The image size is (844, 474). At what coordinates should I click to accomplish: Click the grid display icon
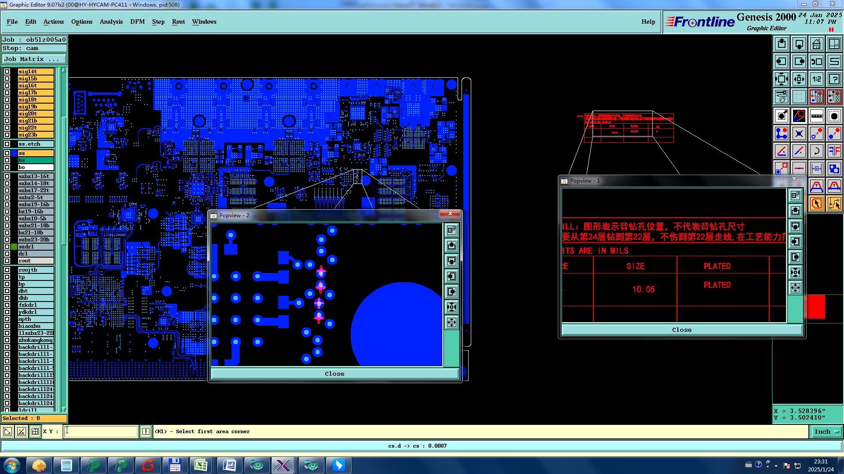pos(799,97)
